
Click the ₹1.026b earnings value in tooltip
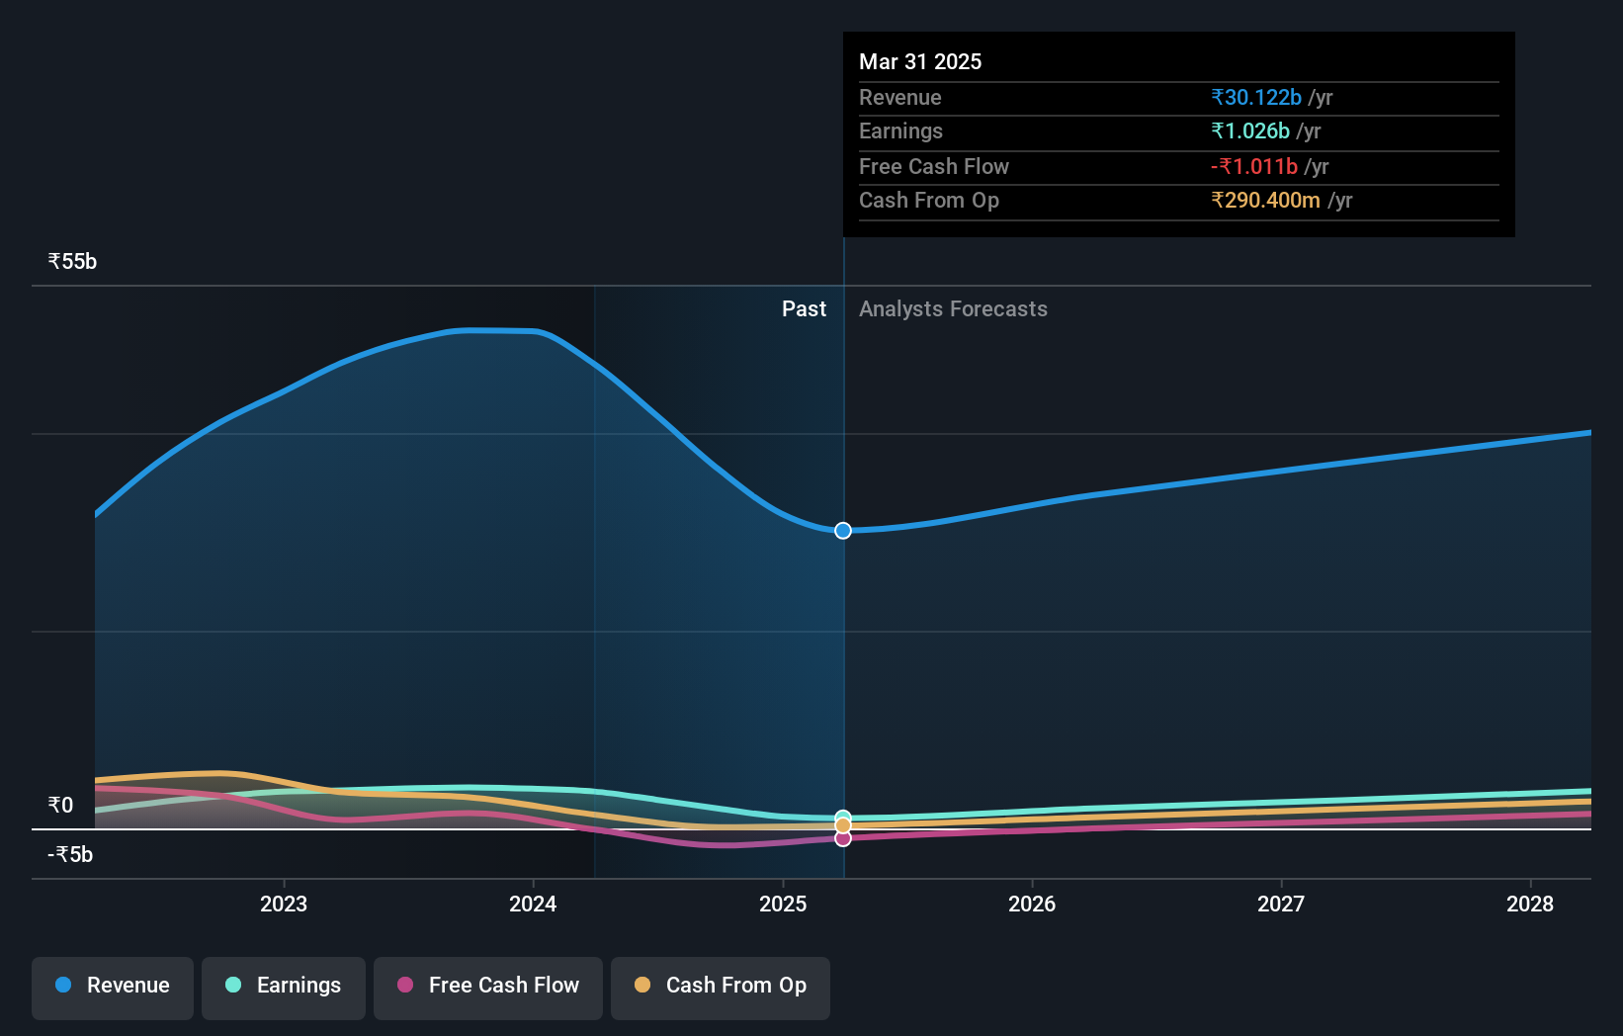[1250, 130]
